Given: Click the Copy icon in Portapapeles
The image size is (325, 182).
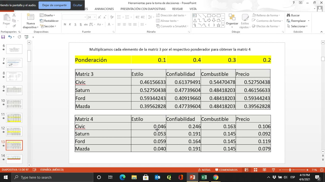Looking at the screenshot, I should (14, 21).
